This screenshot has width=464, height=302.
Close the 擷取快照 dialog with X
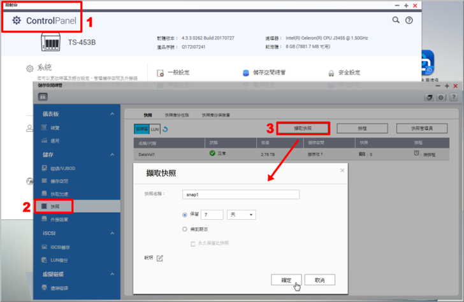point(342,170)
